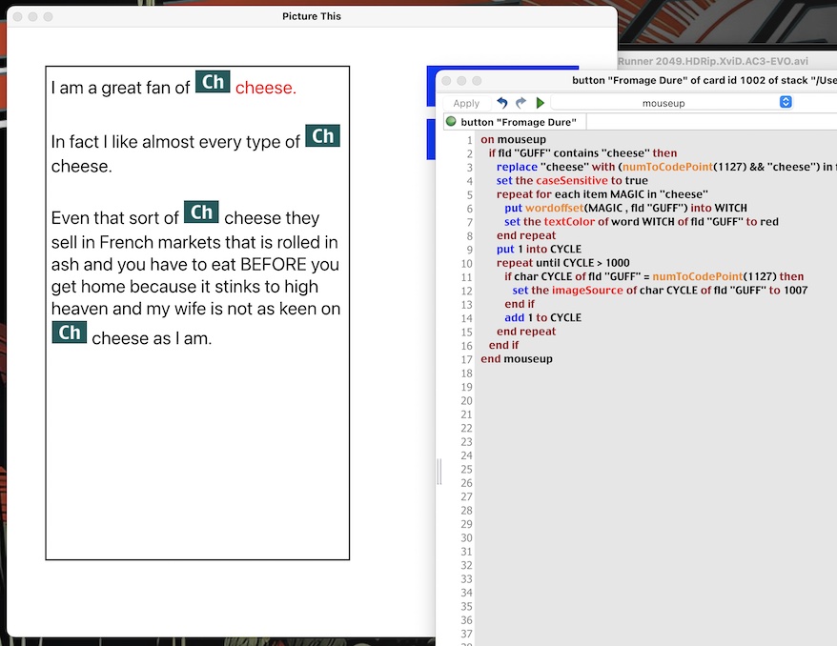This screenshot has height=646, width=837.
Task: Click the red "cheese." word
Action: [x=265, y=88]
